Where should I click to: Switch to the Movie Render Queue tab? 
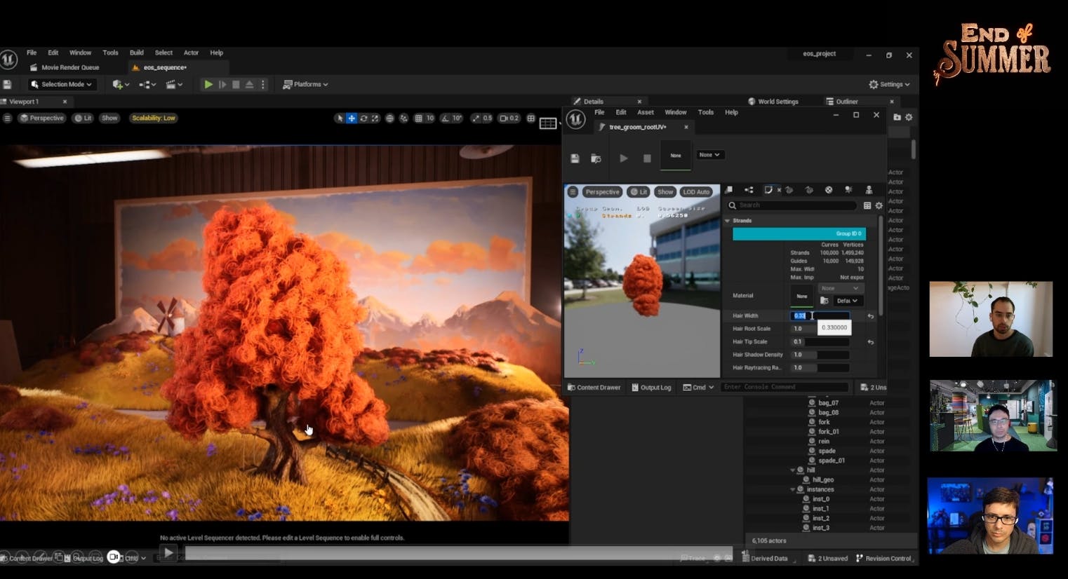point(69,67)
